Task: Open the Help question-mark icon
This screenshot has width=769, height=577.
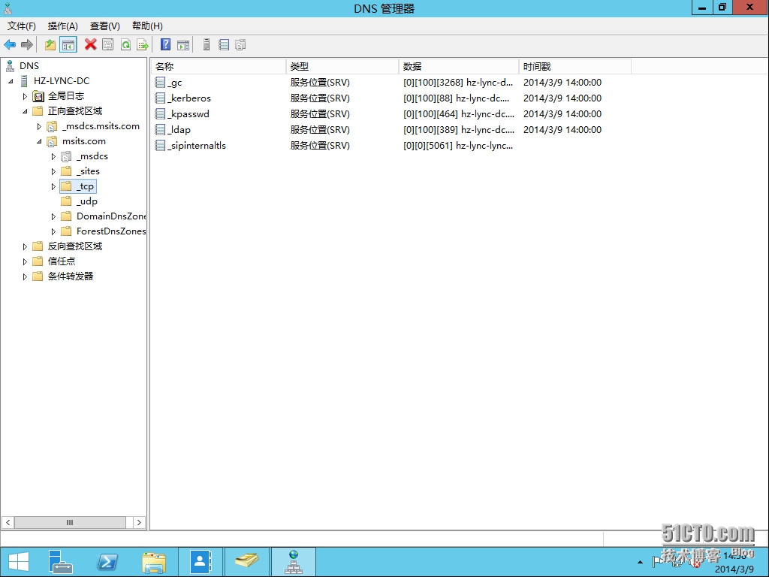Action: point(166,44)
